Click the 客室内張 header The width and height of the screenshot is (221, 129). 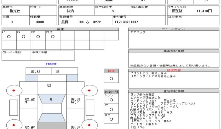tap(111, 92)
